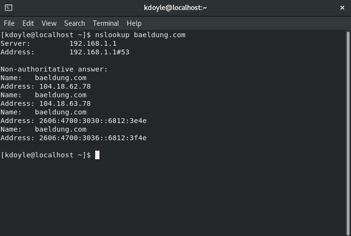Open the File menu
The width and height of the screenshot is (351, 236).
point(9,23)
